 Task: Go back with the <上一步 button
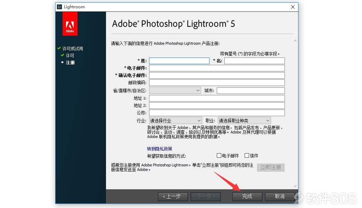click(x=173, y=197)
